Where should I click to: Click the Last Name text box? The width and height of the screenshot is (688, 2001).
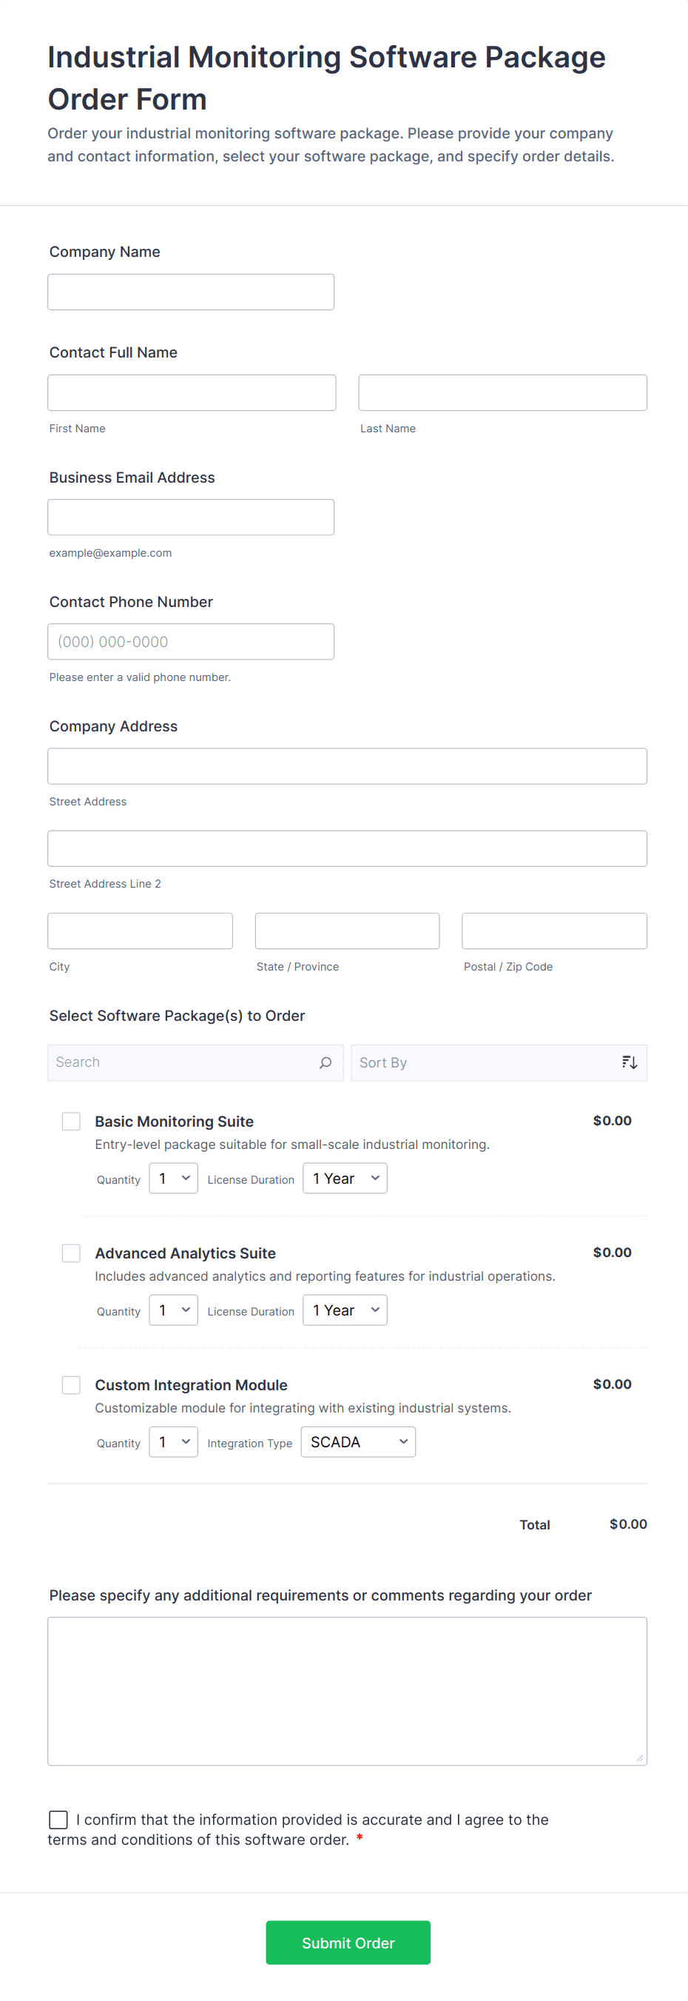tap(502, 393)
